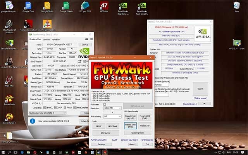Screen dimensions: 248x155
Task: Open FurMark Settings button
Action: [101, 145]
